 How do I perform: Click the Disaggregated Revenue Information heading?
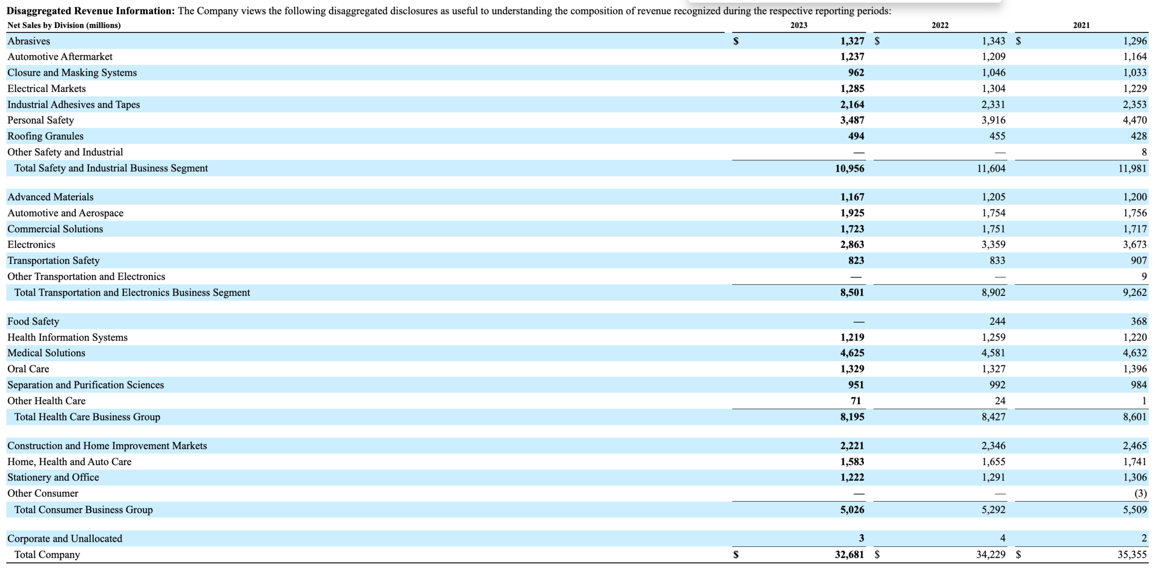click(91, 11)
